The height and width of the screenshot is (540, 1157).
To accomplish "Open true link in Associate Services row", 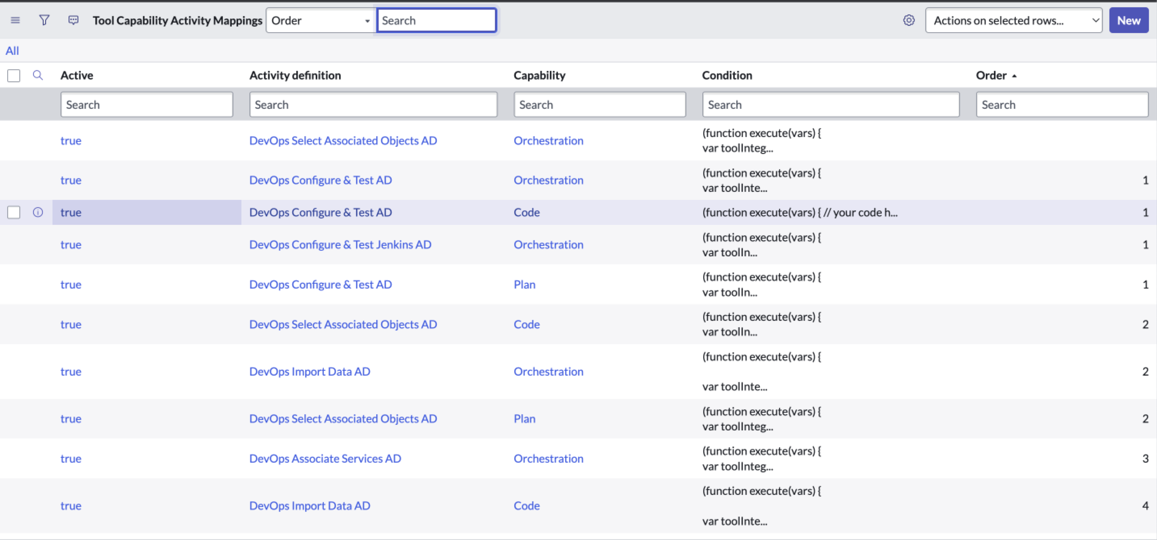I will click(71, 458).
